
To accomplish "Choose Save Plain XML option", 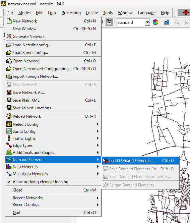I will pos(53,100).
